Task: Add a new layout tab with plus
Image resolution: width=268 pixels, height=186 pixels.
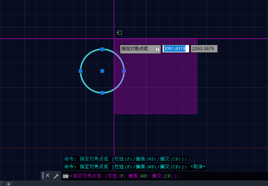Action: pos(8,184)
